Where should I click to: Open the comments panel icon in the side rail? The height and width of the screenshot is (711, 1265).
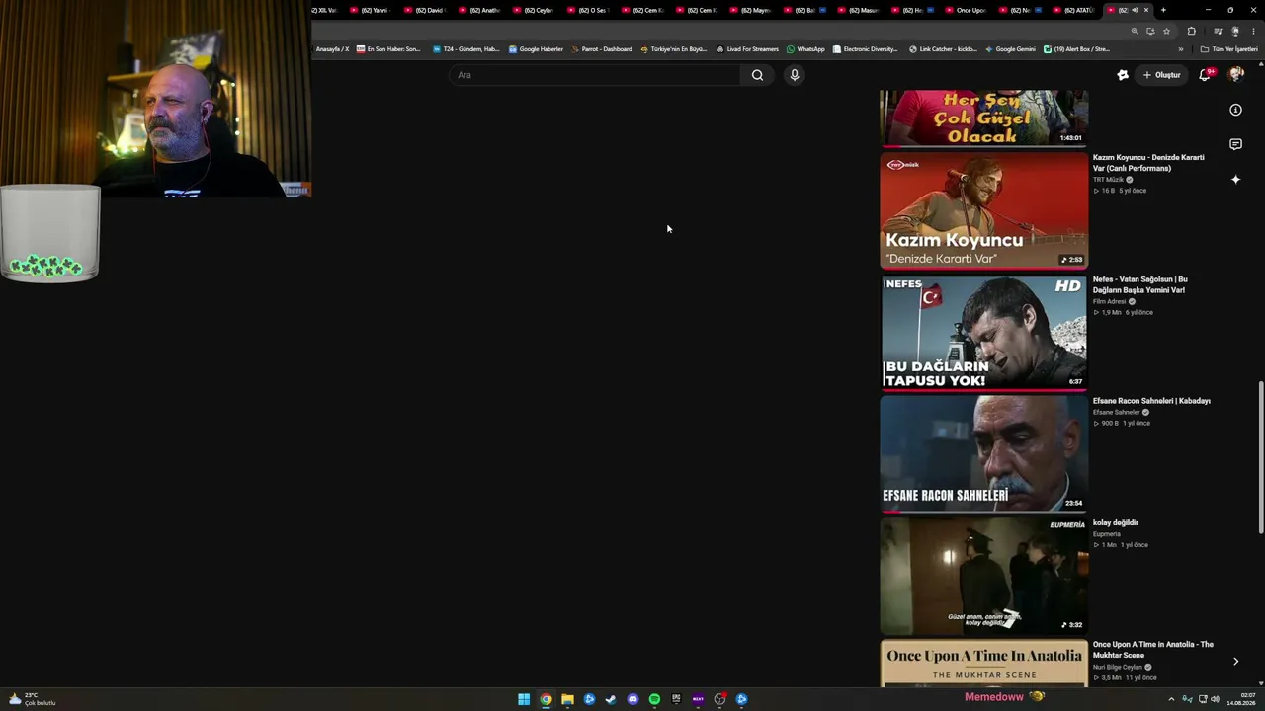point(1235,144)
